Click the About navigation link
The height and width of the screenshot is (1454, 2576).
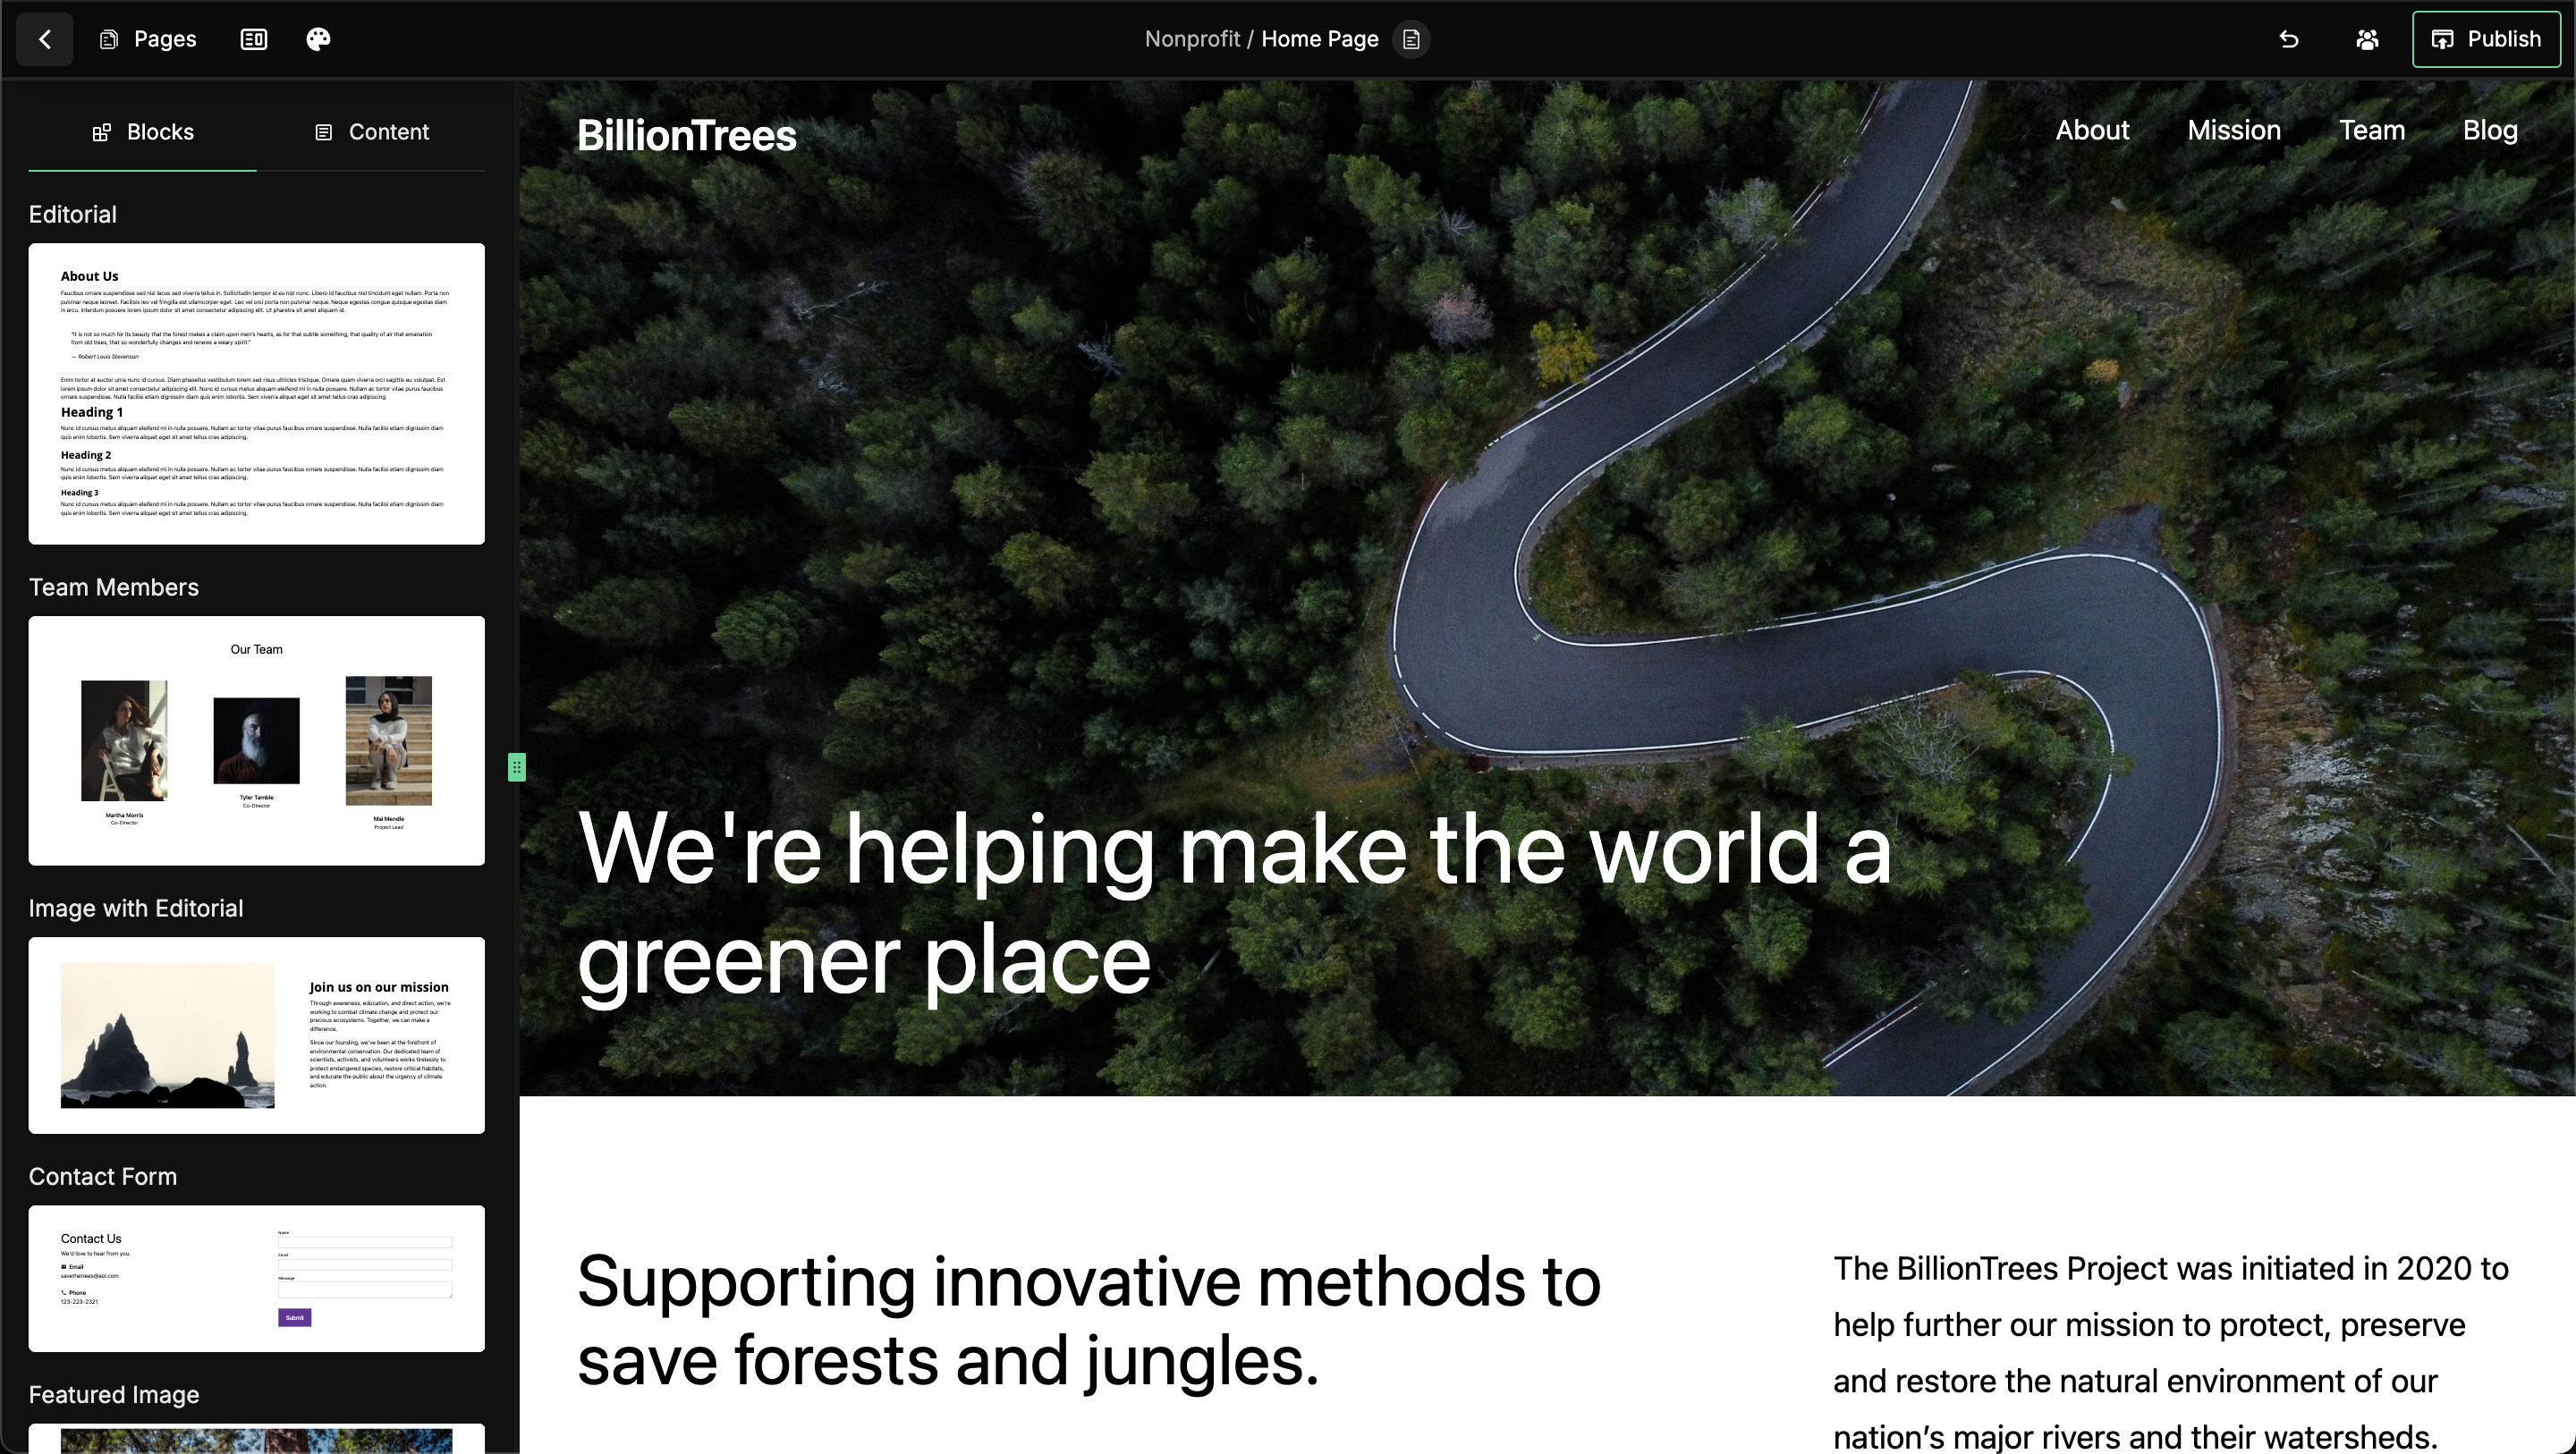coord(2092,130)
